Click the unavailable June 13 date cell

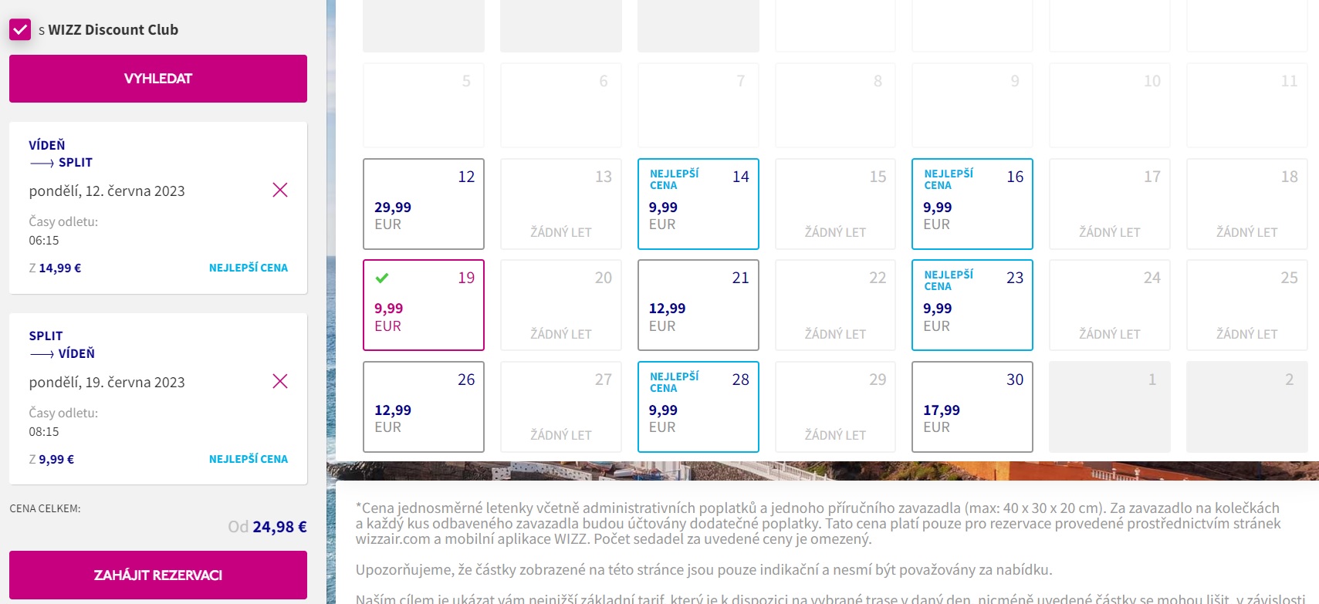(x=561, y=204)
